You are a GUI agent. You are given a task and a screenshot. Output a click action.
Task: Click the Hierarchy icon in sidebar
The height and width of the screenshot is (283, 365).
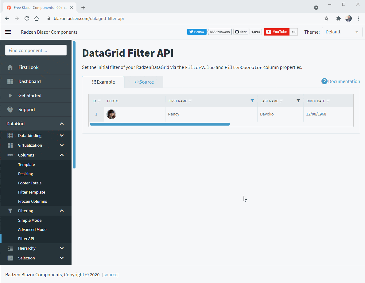tap(10, 248)
